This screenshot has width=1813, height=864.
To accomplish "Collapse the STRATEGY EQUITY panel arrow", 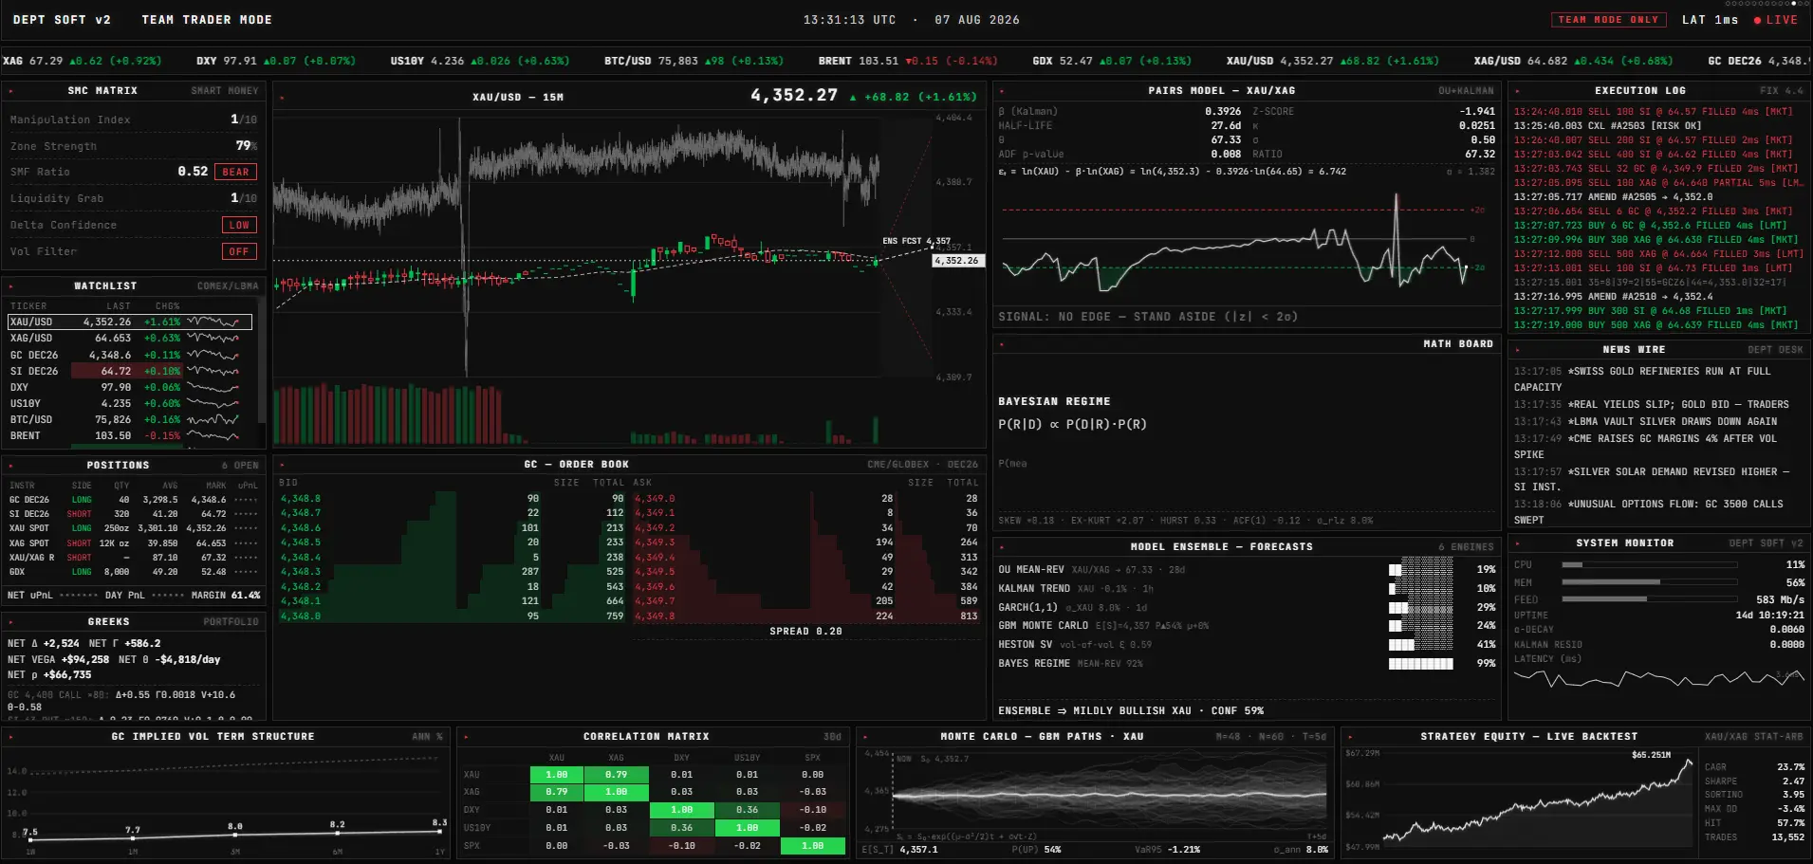I will click(1350, 738).
